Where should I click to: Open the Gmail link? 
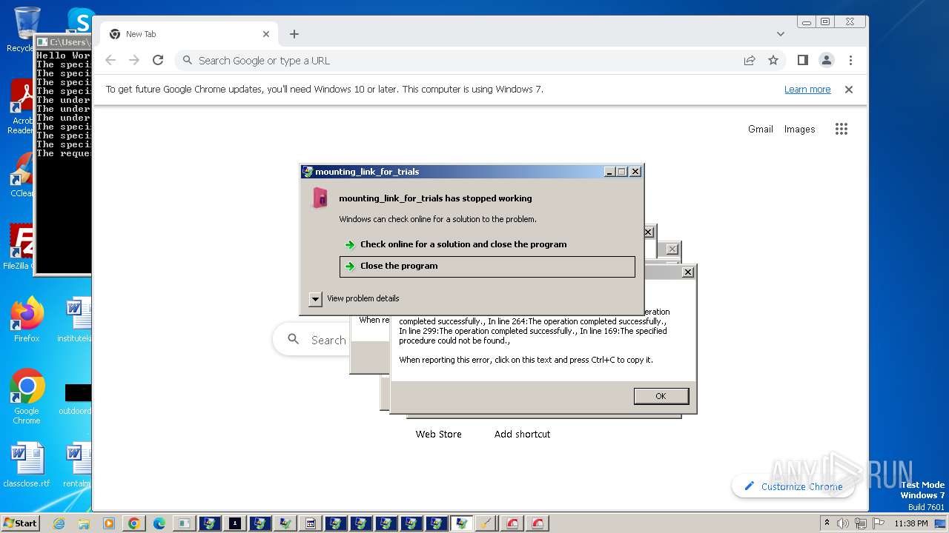761,129
